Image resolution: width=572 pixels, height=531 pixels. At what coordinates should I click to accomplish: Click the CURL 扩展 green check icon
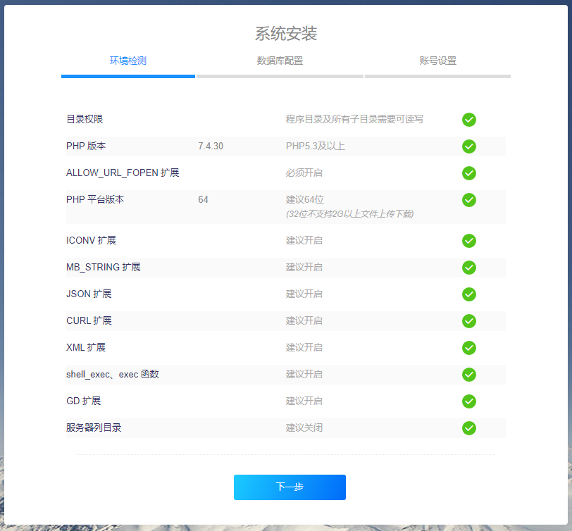coord(469,321)
